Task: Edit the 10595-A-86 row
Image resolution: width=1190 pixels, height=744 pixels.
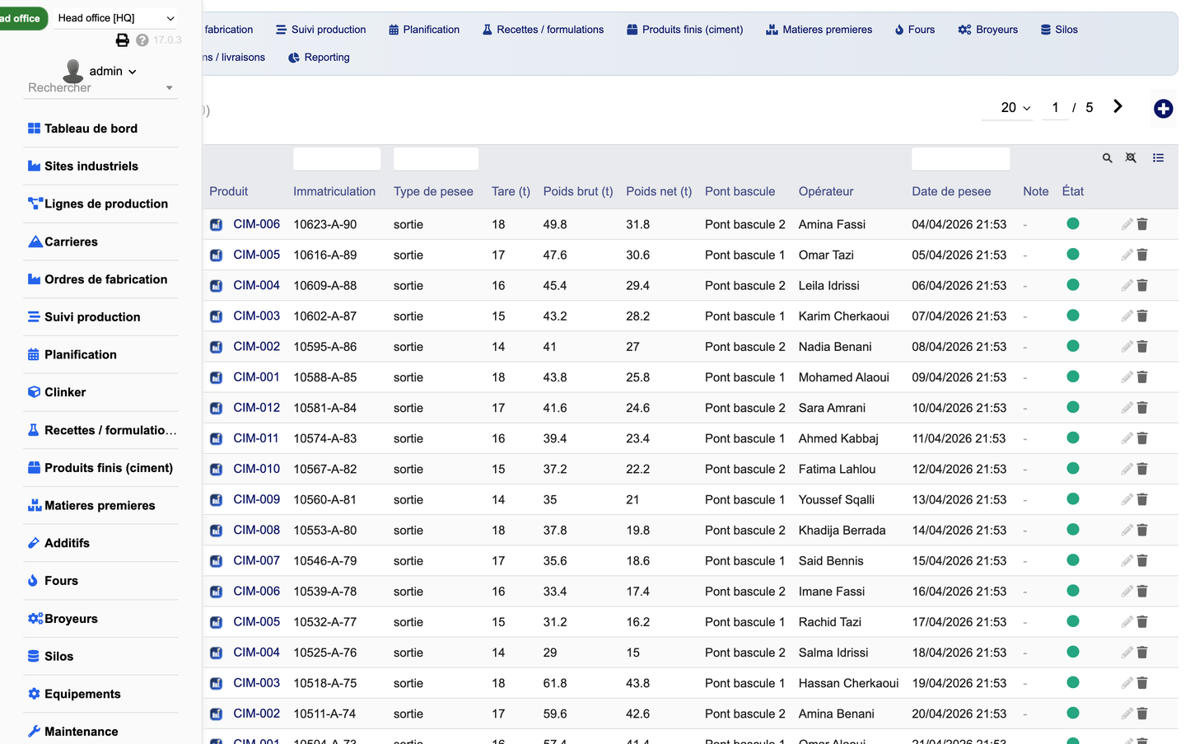Action: 1127,346
